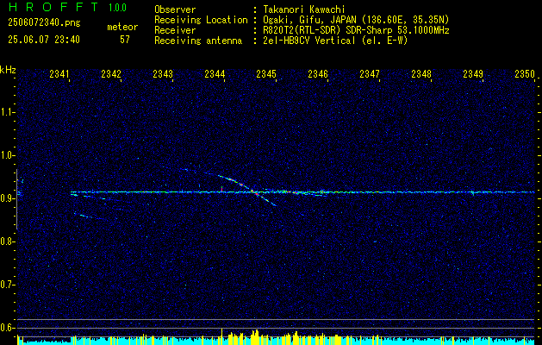Click the 2346 time axis label
Image resolution: width=542 pixels, height=345 pixels.
point(318,73)
